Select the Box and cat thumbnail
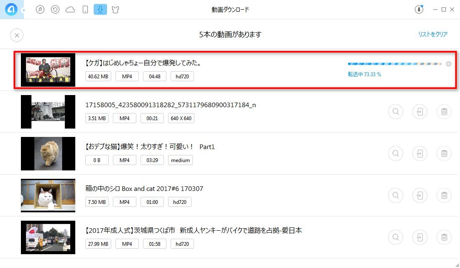This screenshot has width=460, height=268. point(48,196)
